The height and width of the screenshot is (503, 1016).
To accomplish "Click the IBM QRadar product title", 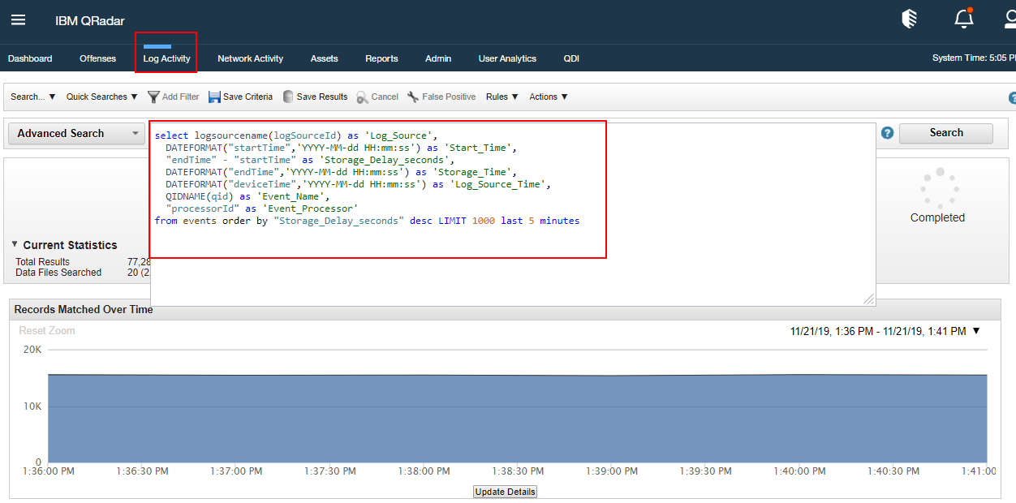I will coord(90,20).
